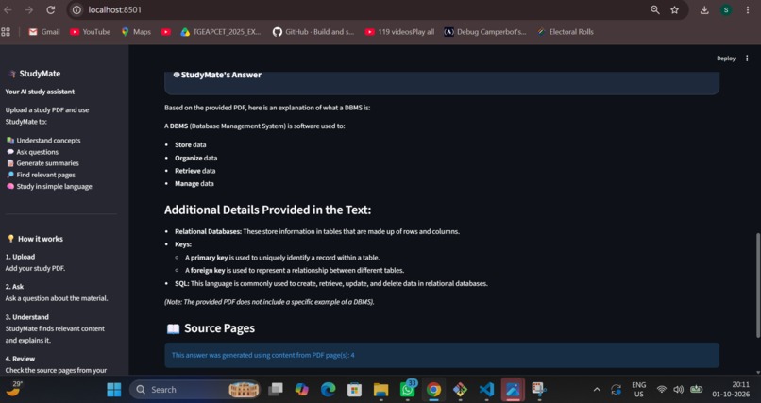761x403 pixels.
Task: Click the 1. Upload step
Action: coord(21,257)
